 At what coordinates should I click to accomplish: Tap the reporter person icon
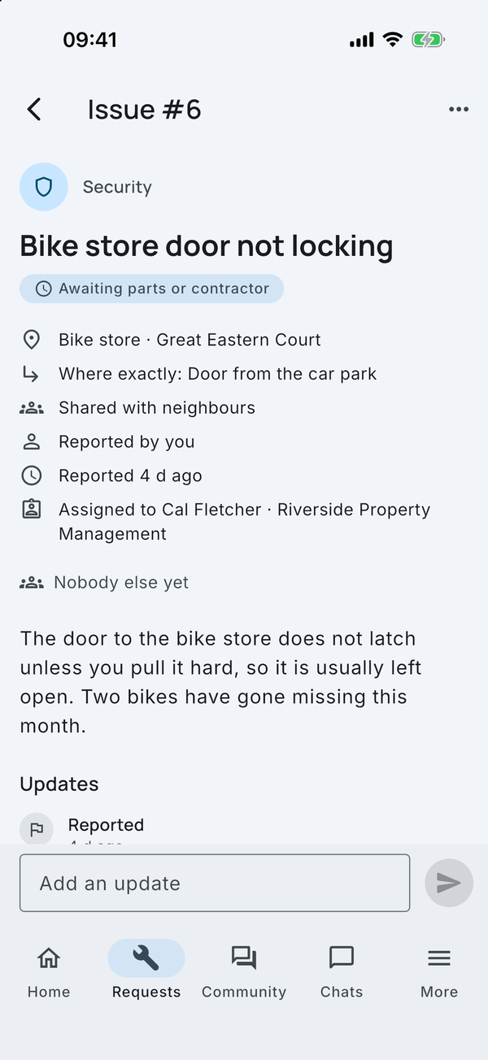(31, 442)
